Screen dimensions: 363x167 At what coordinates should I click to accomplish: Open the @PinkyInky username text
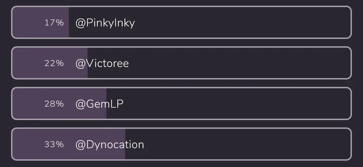105,23
